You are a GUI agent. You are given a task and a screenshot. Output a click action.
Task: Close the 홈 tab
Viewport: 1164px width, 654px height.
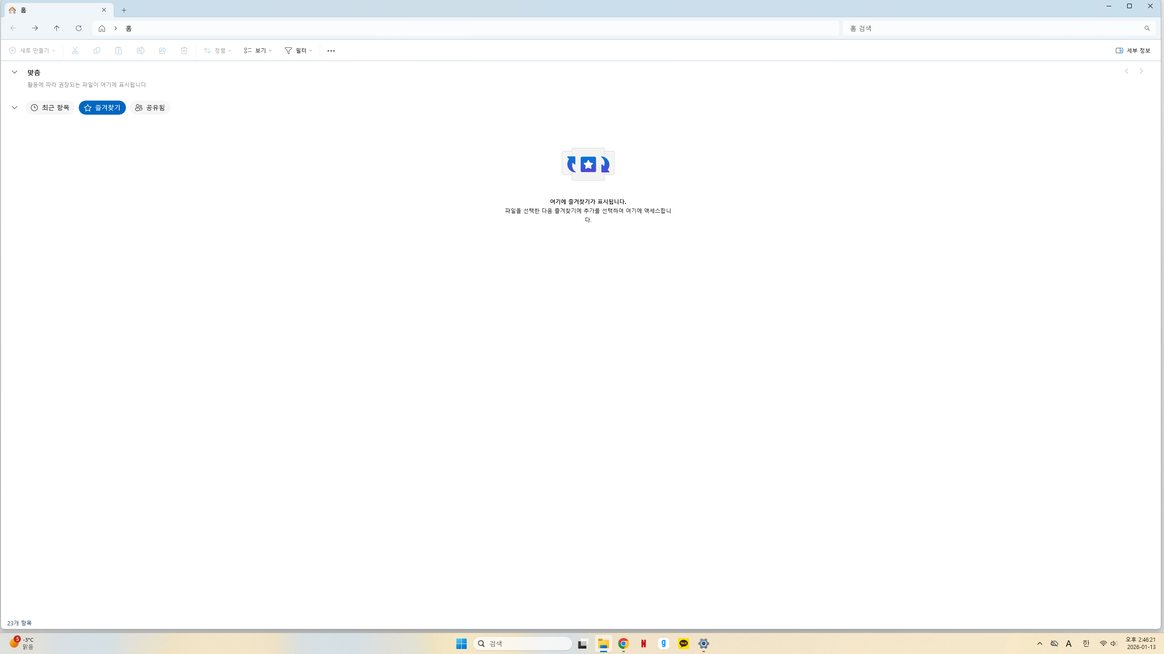pyautogui.click(x=104, y=10)
